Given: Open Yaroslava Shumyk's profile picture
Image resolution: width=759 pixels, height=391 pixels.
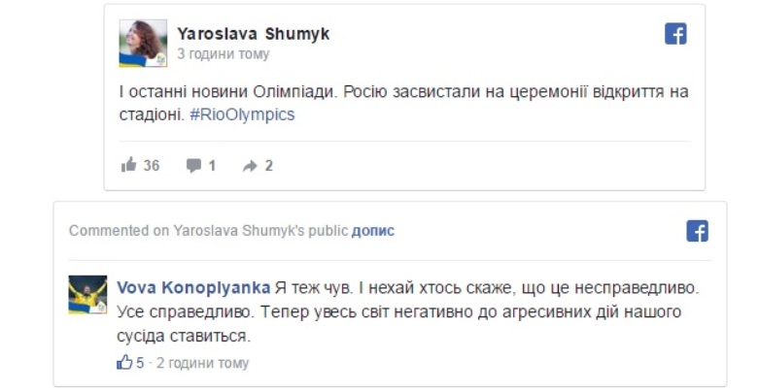Looking at the screenshot, I should pos(143,44).
